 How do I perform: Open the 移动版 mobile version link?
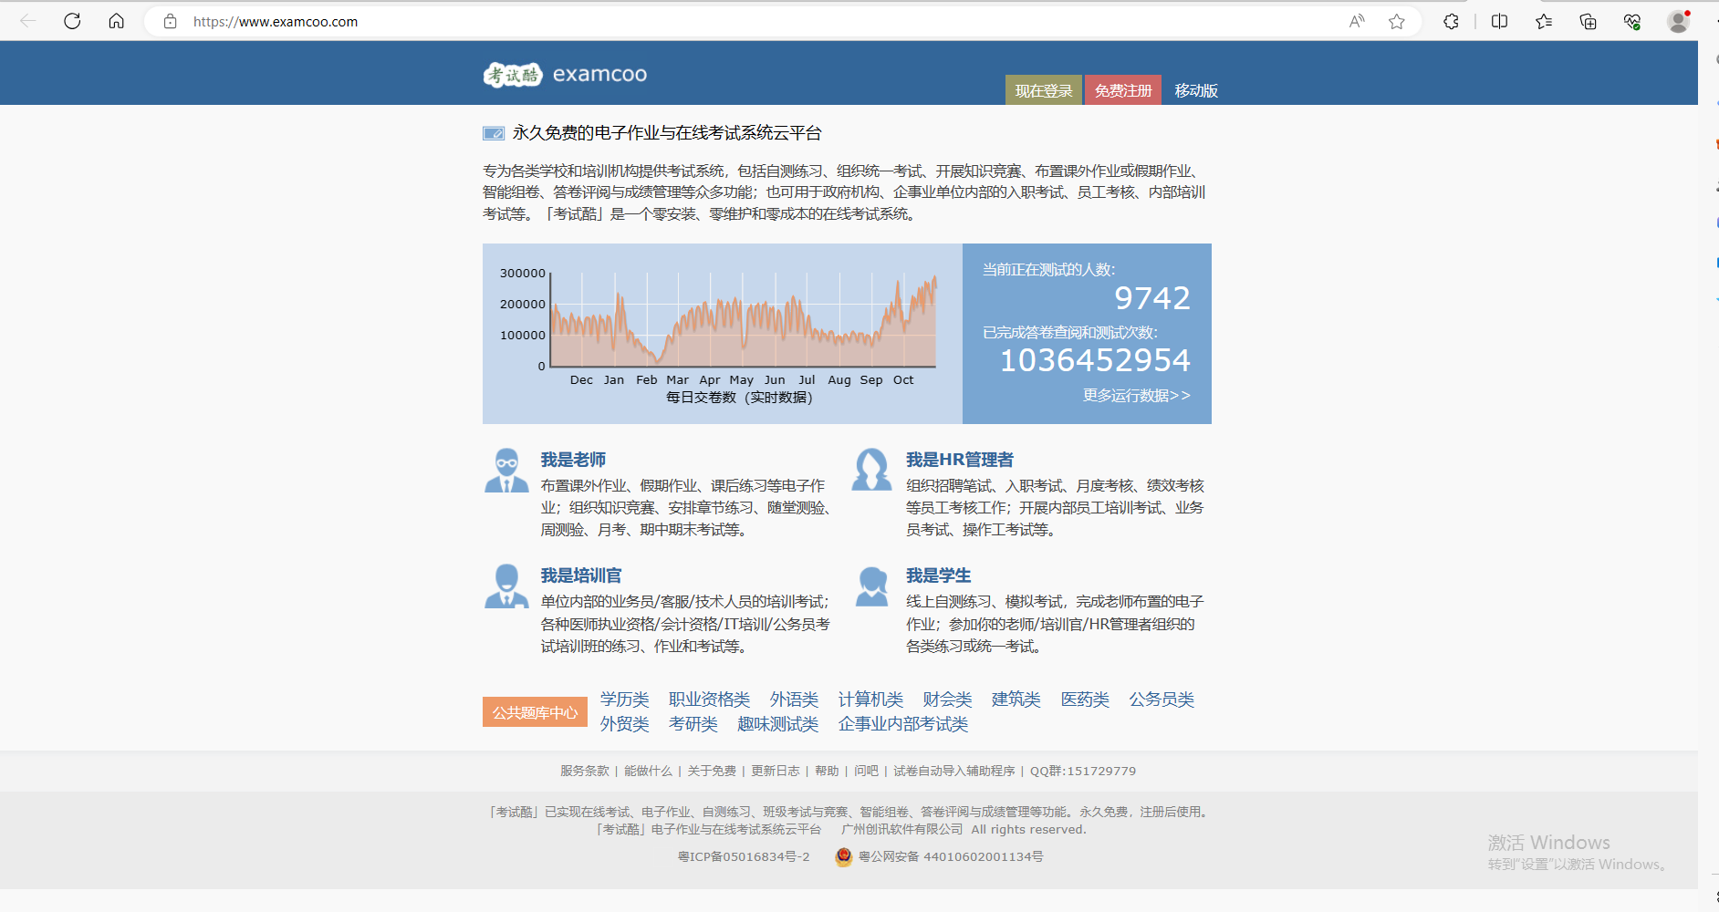pyautogui.click(x=1196, y=90)
